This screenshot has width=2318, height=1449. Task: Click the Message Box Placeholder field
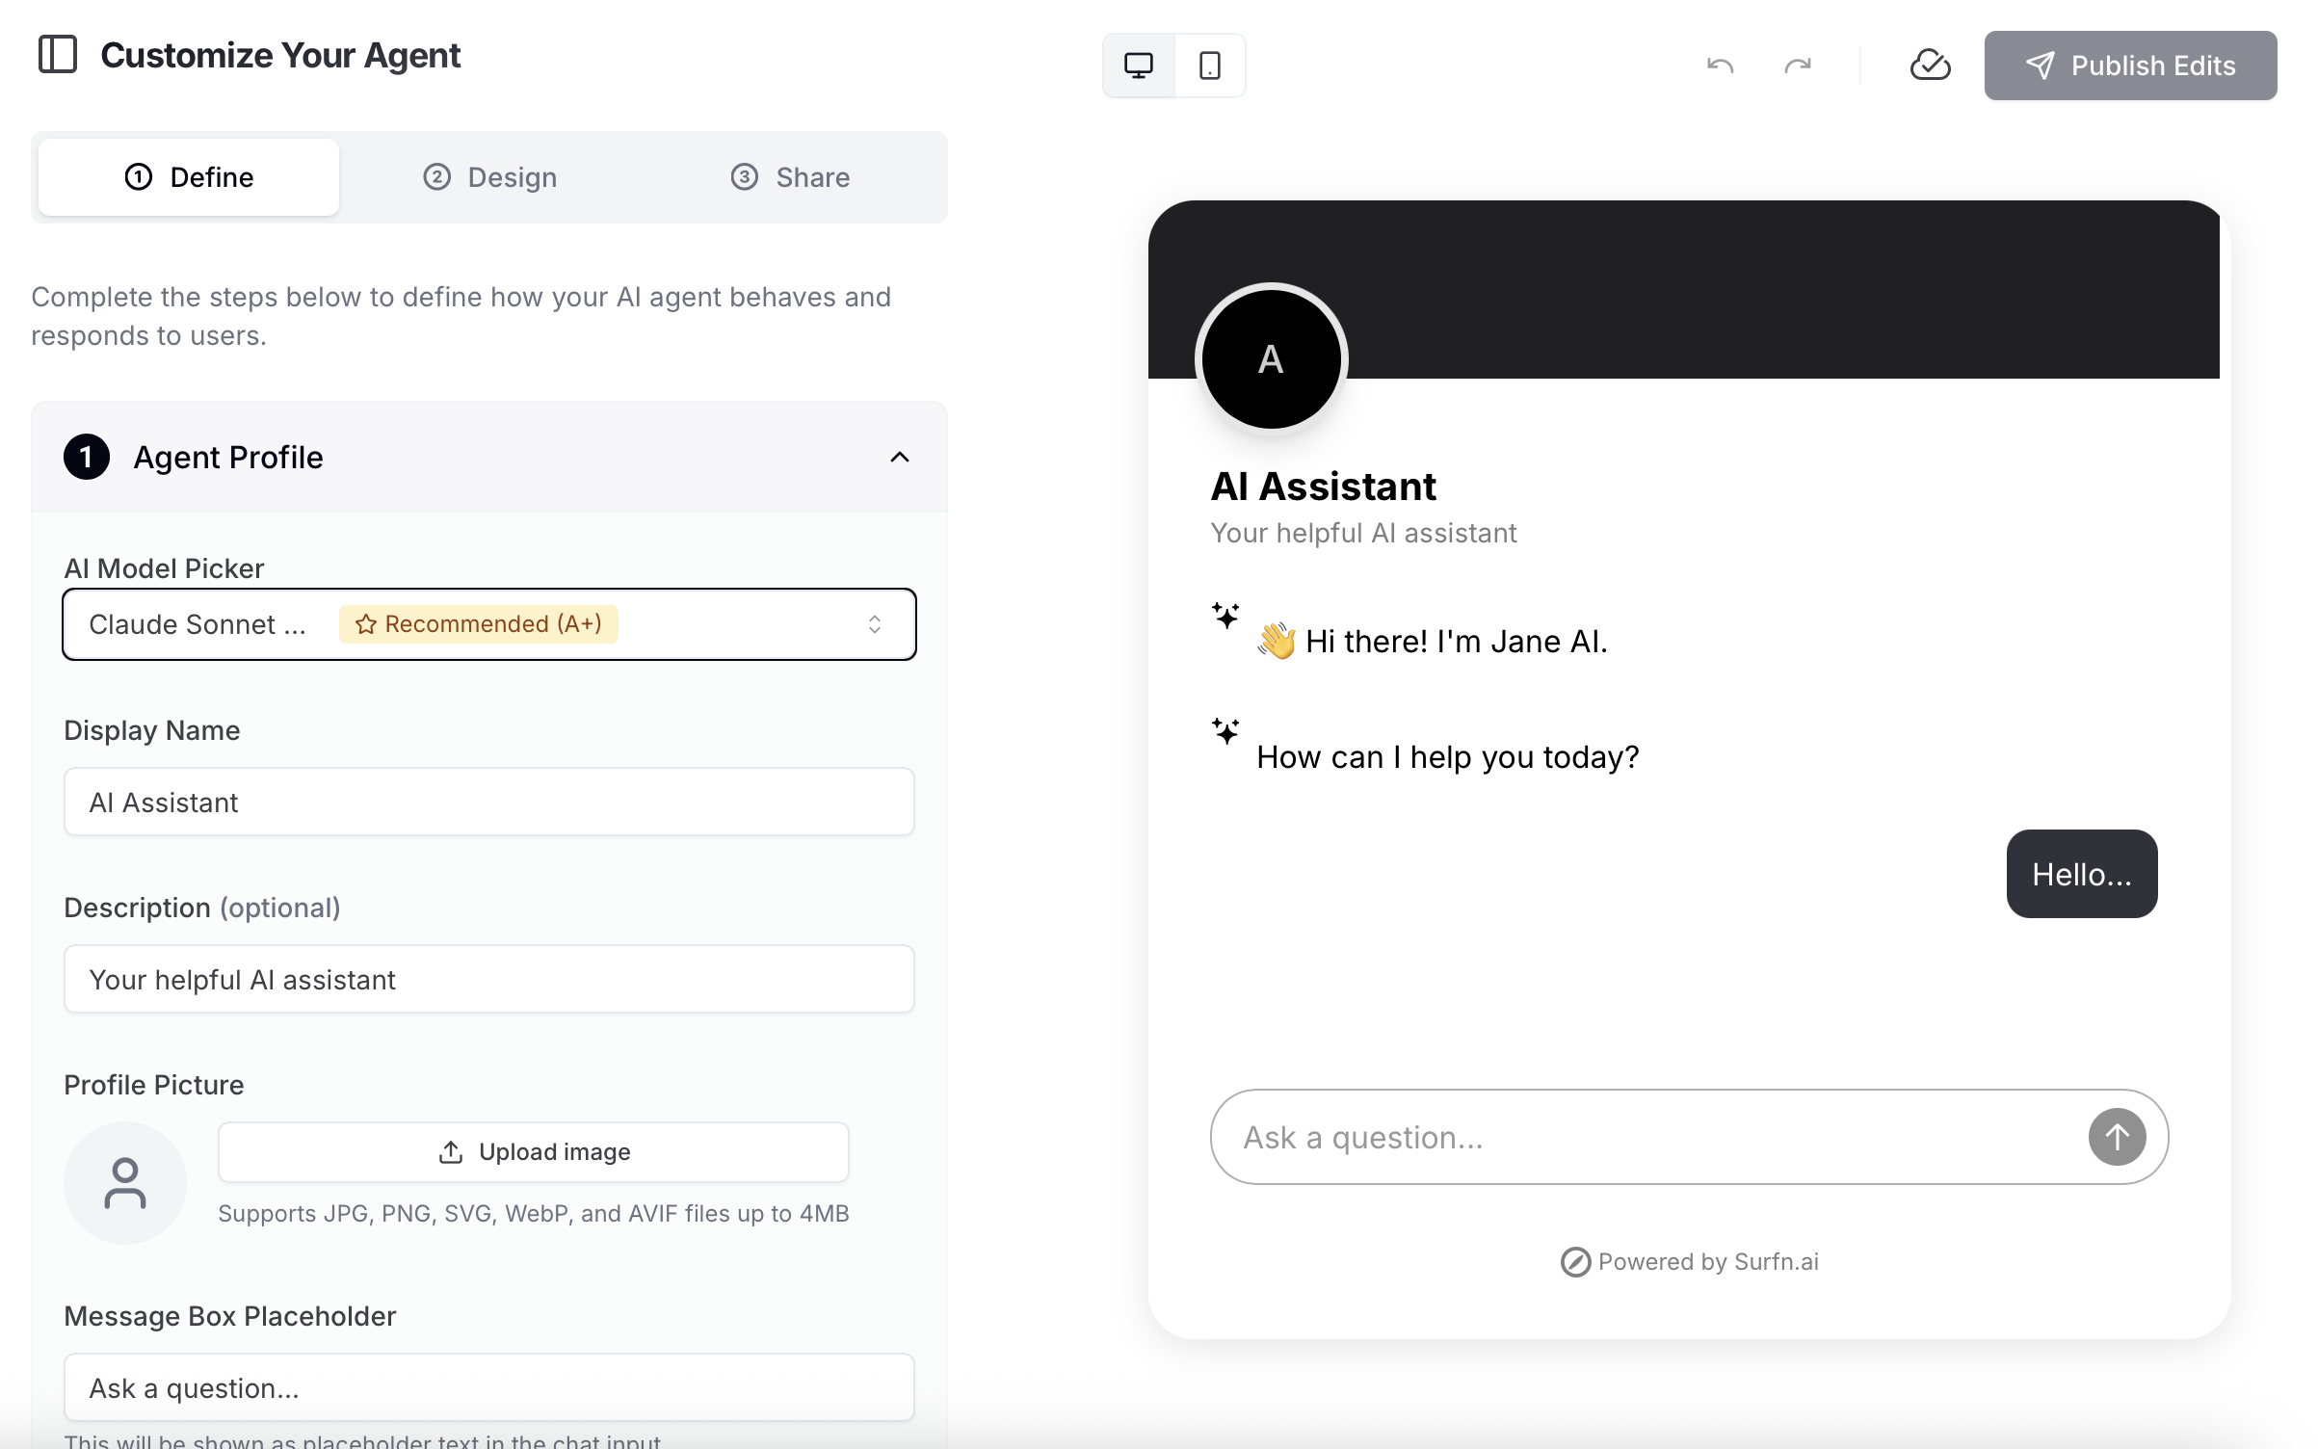point(489,1387)
